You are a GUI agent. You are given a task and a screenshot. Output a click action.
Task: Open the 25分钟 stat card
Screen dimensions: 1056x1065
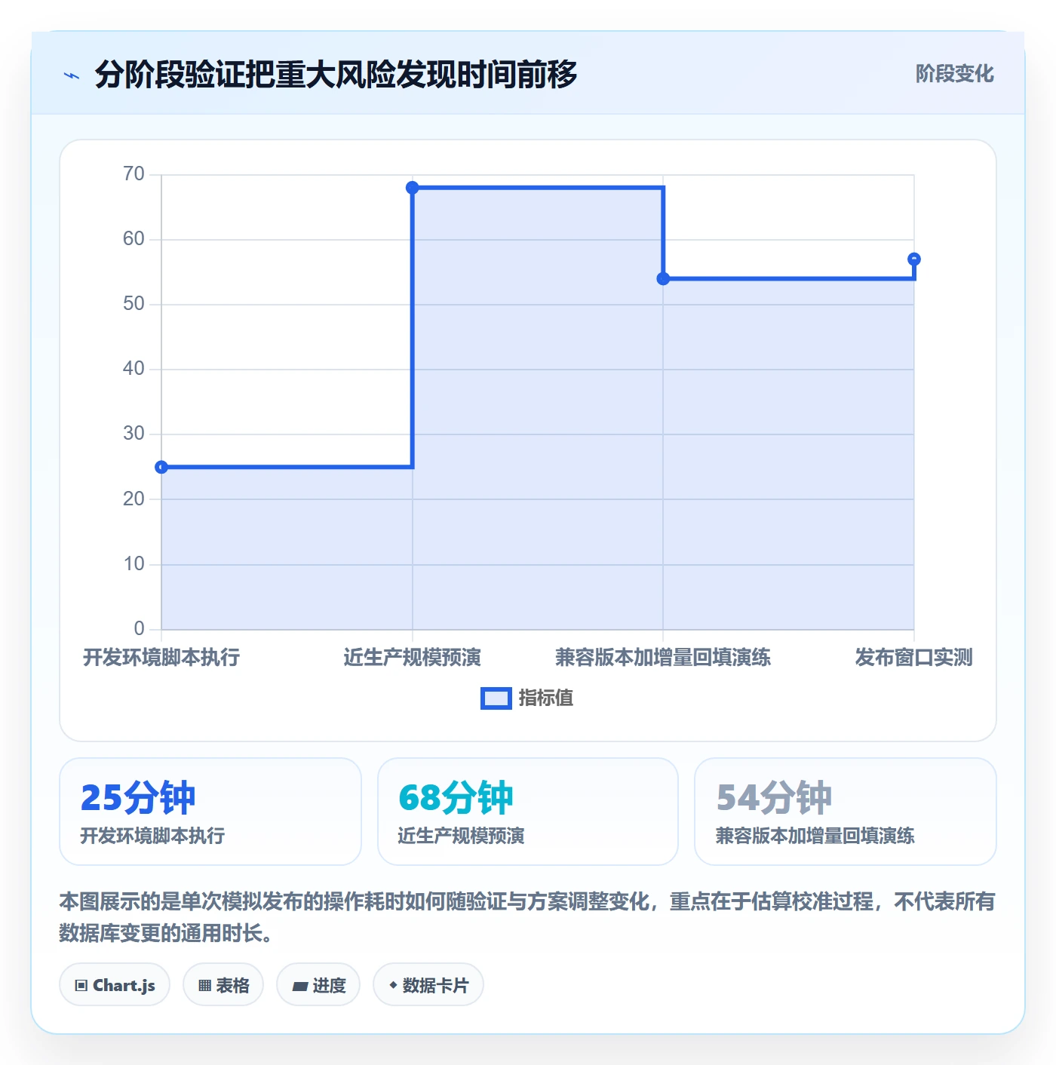coord(210,812)
